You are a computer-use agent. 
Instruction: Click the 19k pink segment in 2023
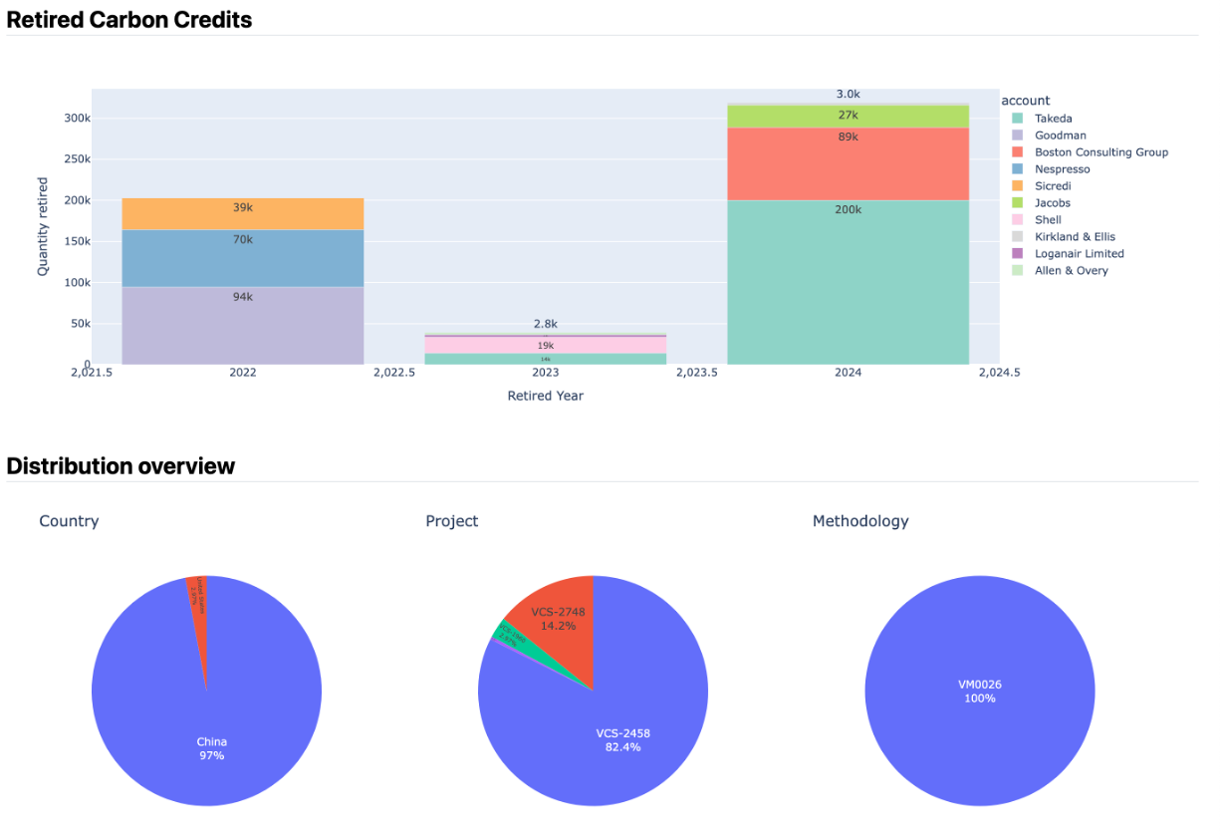pos(545,344)
